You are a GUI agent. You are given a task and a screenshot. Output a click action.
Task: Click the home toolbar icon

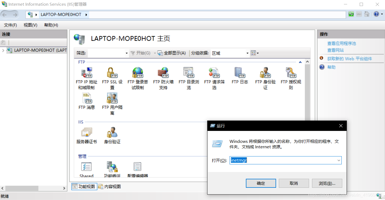pyautogui.click(x=367, y=14)
